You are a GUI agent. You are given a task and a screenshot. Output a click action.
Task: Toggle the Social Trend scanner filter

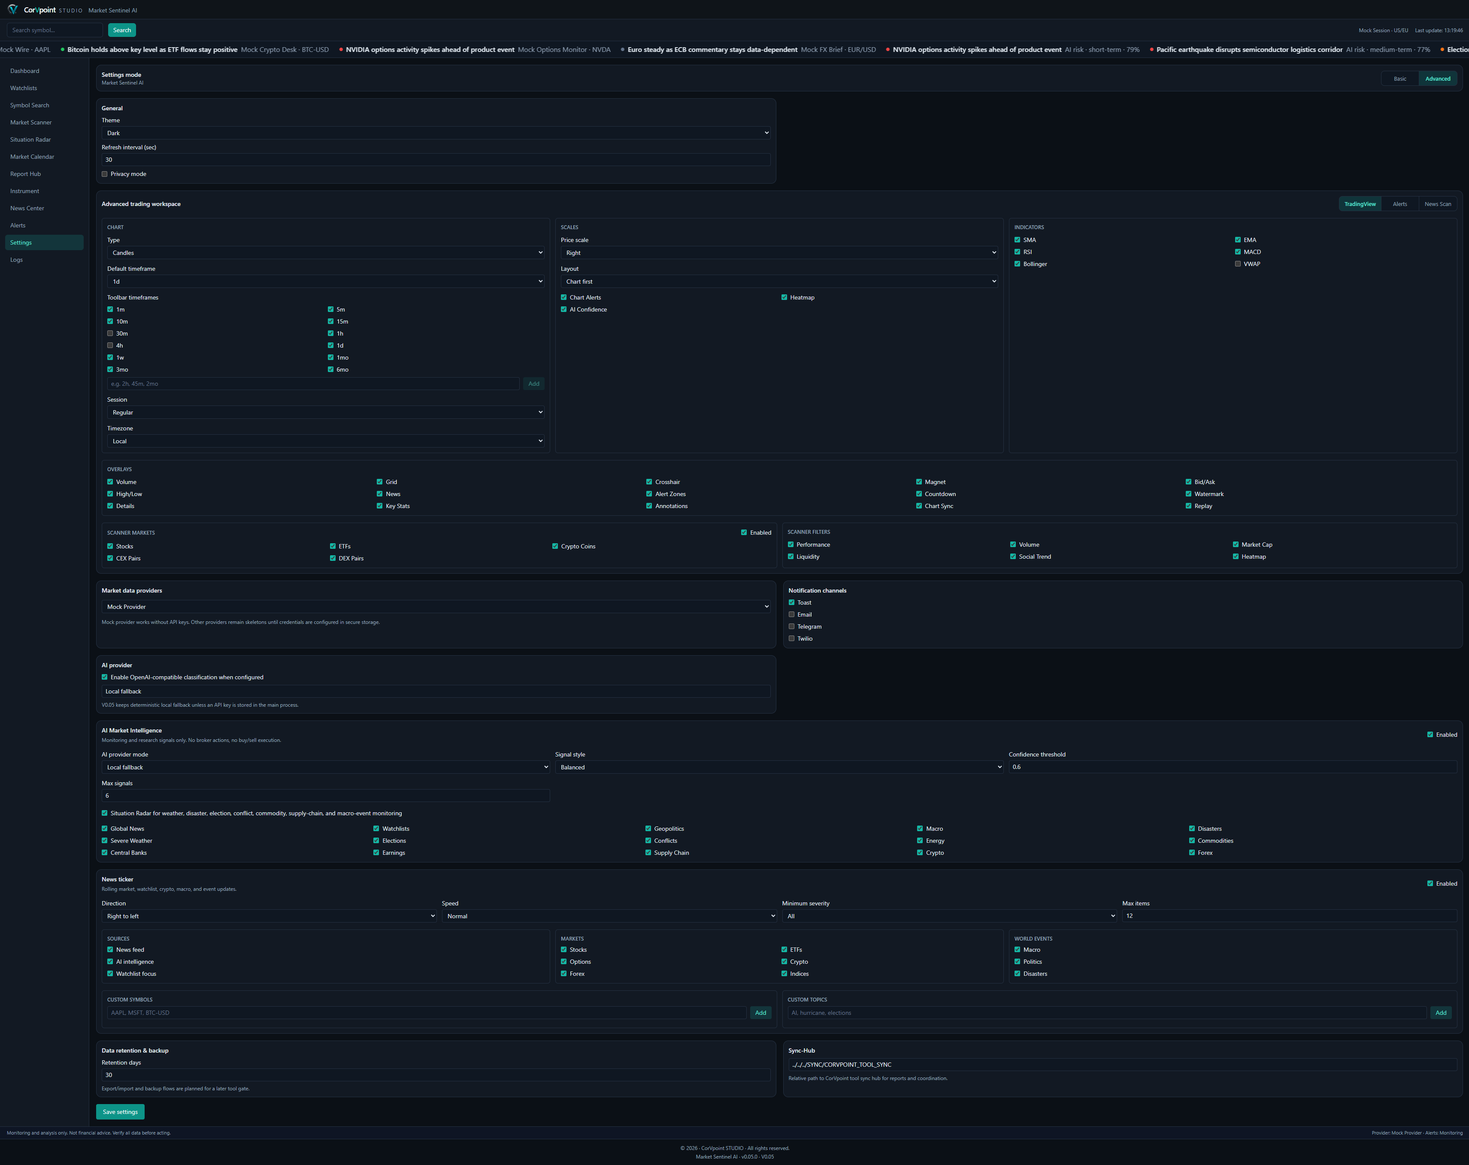click(1013, 557)
